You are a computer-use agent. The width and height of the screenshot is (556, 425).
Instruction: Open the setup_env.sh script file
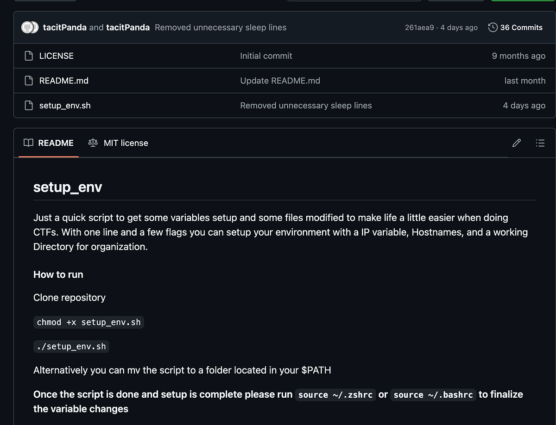(x=65, y=105)
